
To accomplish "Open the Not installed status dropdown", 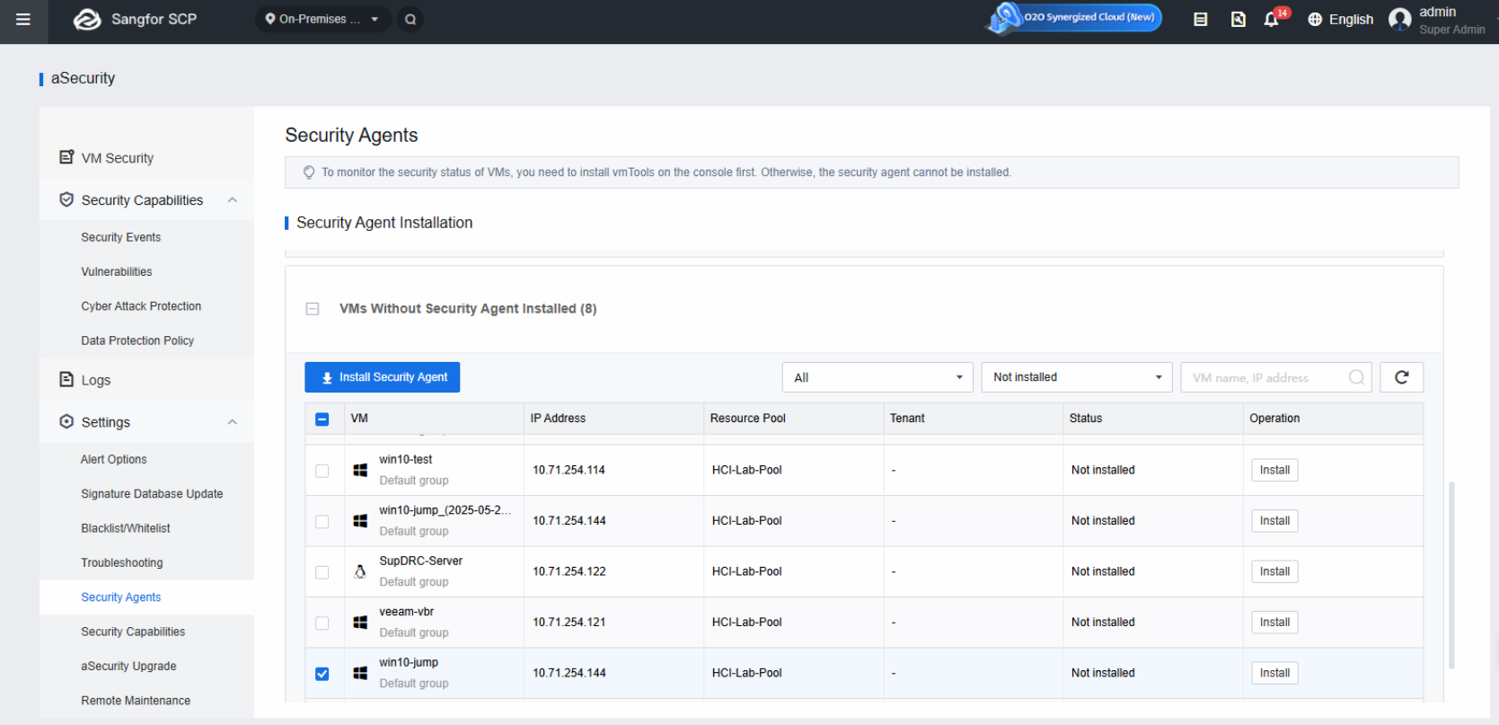I will (x=1078, y=377).
